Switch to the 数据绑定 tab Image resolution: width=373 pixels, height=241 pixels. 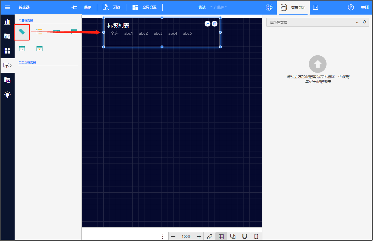point(293,7)
